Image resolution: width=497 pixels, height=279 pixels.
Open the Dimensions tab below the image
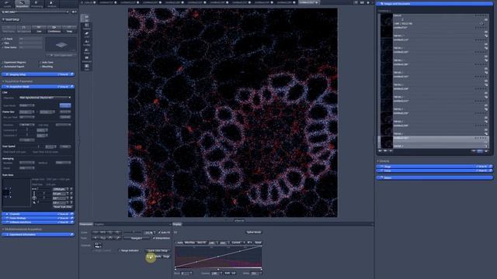point(86,224)
